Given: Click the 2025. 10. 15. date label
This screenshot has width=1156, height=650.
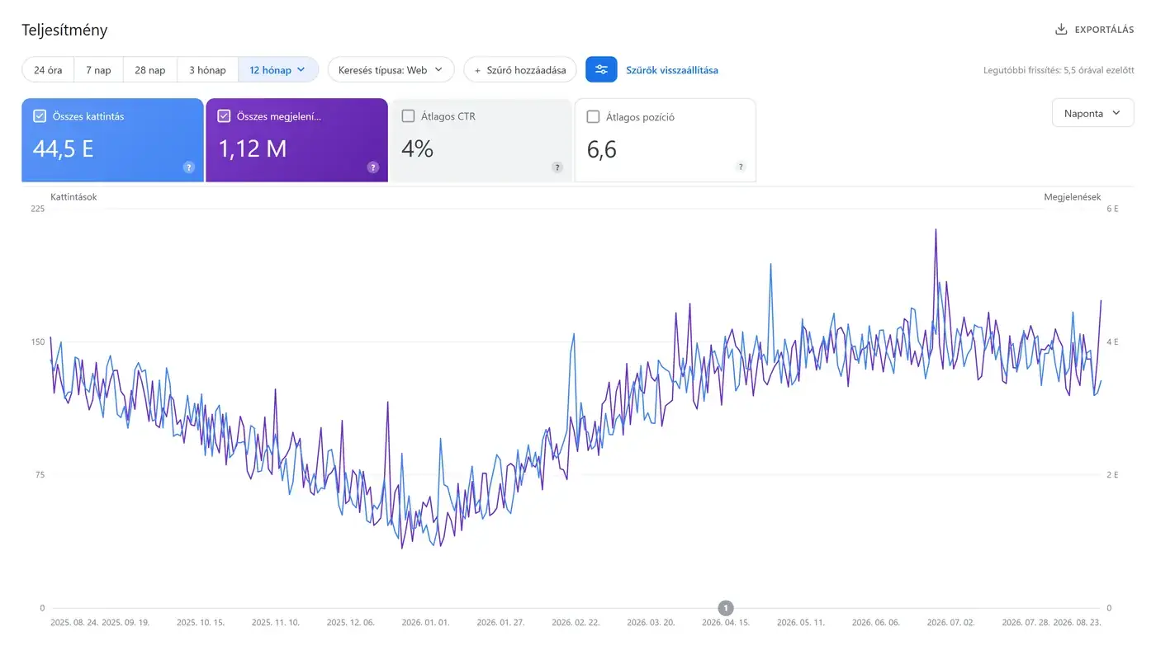Looking at the screenshot, I should pyautogui.click(x=201, y=623).
